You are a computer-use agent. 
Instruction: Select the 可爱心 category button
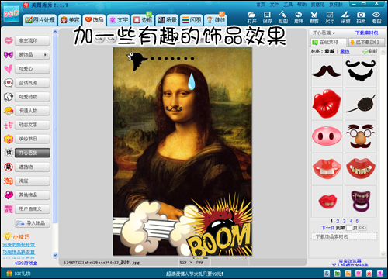coord(33,69)
